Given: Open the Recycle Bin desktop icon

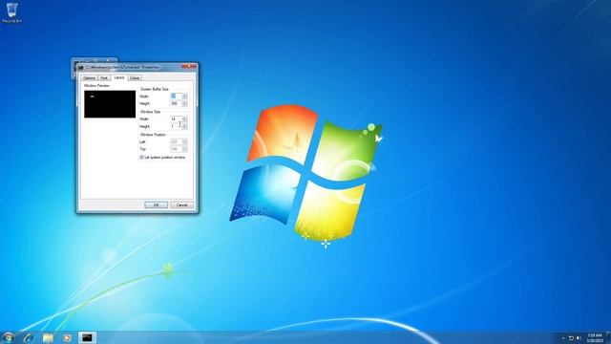Looking at the screenshot, I should (x=12, y=12).
